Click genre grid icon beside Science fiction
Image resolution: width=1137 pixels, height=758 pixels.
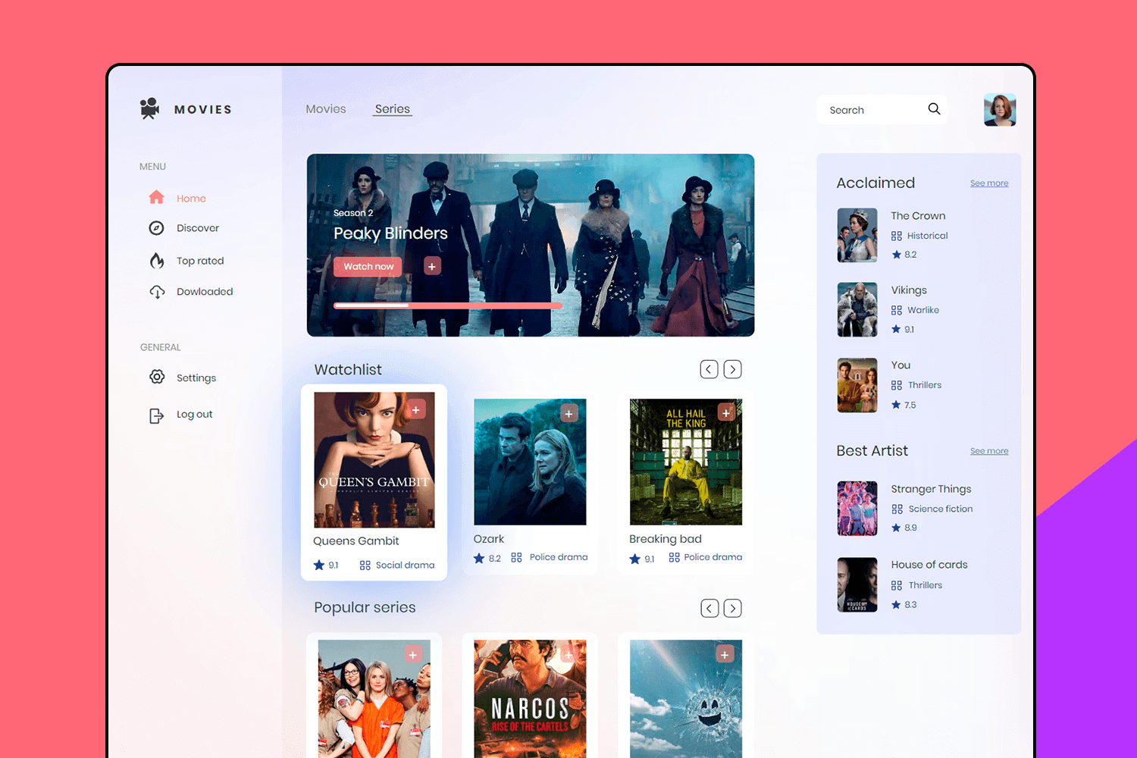(897, 509)
